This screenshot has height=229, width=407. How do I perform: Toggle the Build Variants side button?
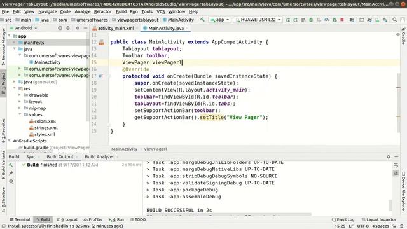pyautogui.click(x=3, y=165)
